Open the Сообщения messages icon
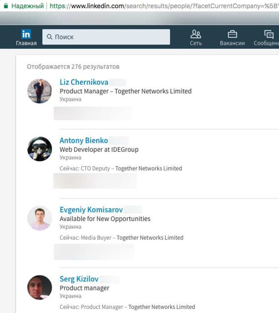 pos(269,34)
